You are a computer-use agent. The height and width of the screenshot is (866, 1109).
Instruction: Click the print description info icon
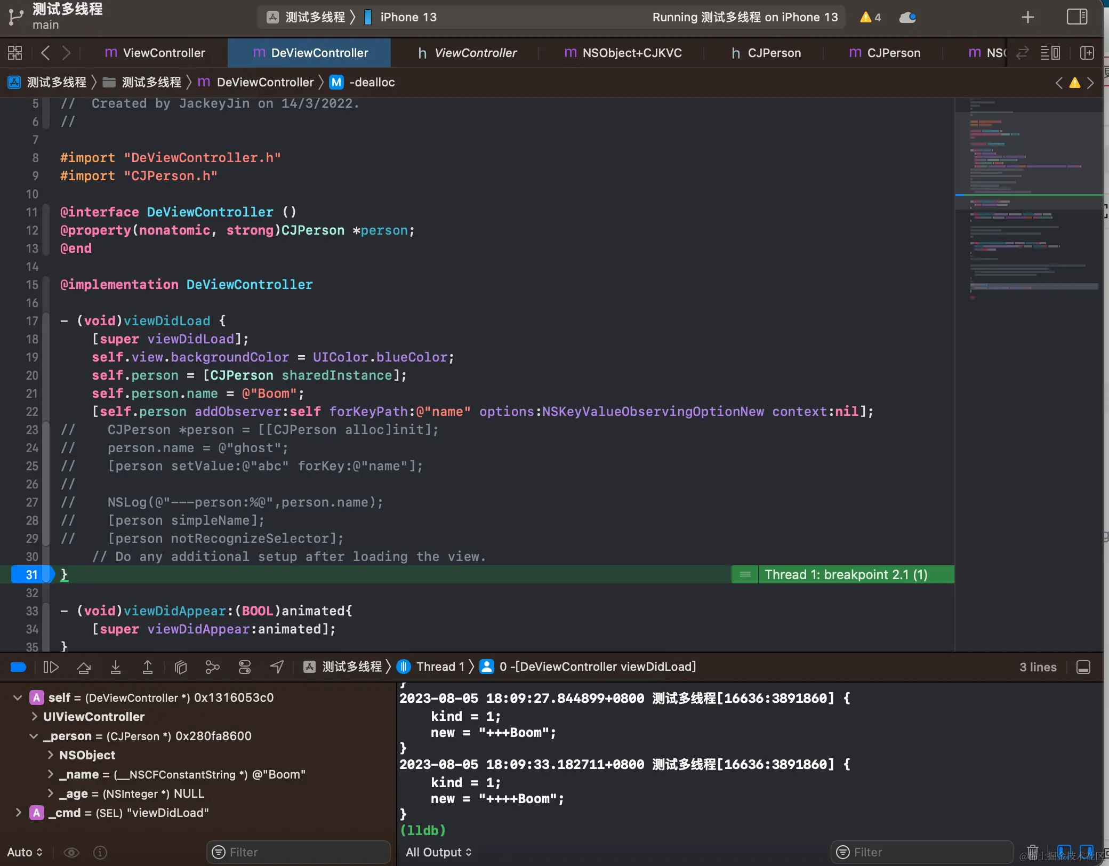[x=100, y=852]
